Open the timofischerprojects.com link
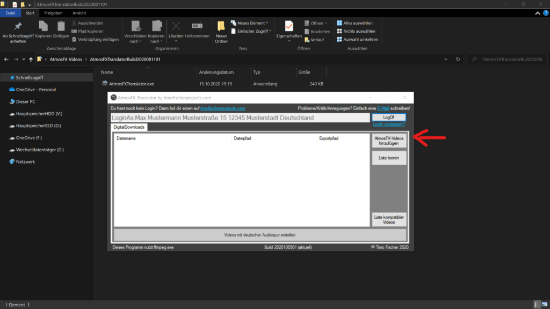This screenshot has height=309, width=550. pos(223,108)
